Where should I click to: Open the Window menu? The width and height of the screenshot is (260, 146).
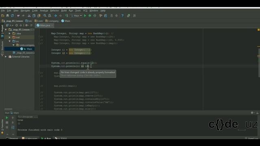tap(94, 11)
